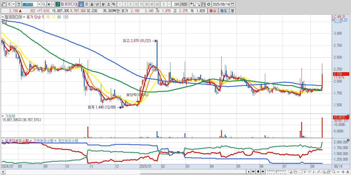Click the crosshair cursor icon in bottom toolbar
Viewport: 351px width, 175px height.
click(305, 172)
